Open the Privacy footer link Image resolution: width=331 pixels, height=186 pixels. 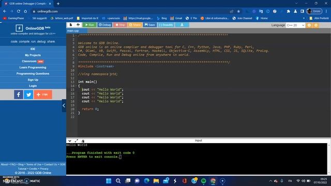click(x=44, y=169)
